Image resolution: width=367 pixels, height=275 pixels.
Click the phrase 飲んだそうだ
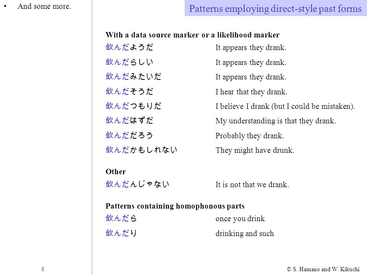(x=130, y=91)
